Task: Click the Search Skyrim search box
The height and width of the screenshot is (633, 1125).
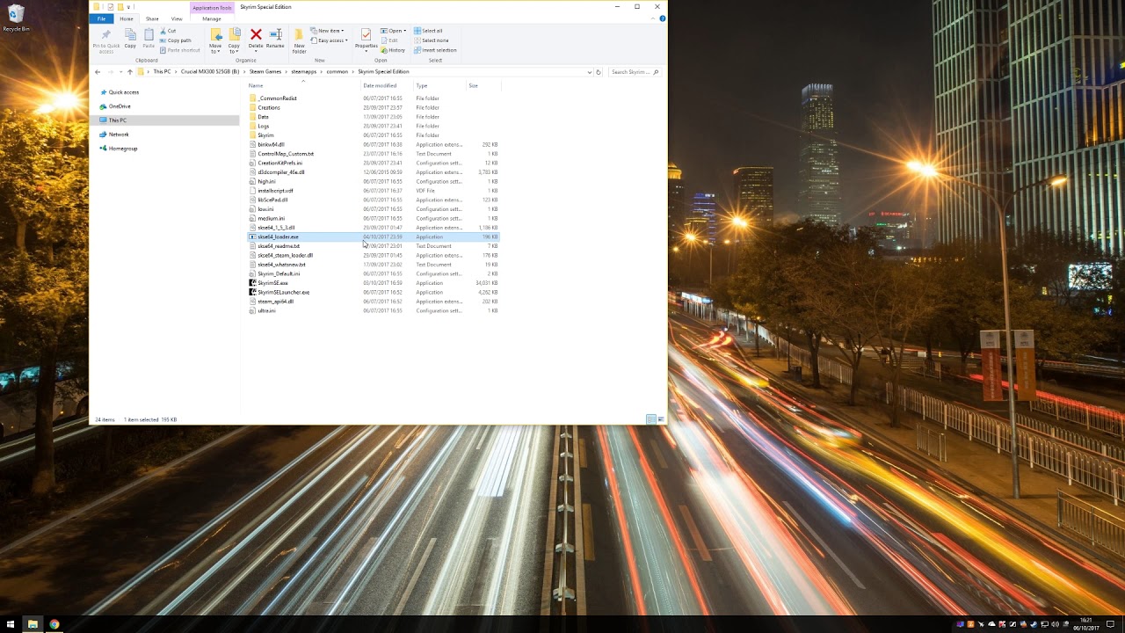Action: [635, 72]
